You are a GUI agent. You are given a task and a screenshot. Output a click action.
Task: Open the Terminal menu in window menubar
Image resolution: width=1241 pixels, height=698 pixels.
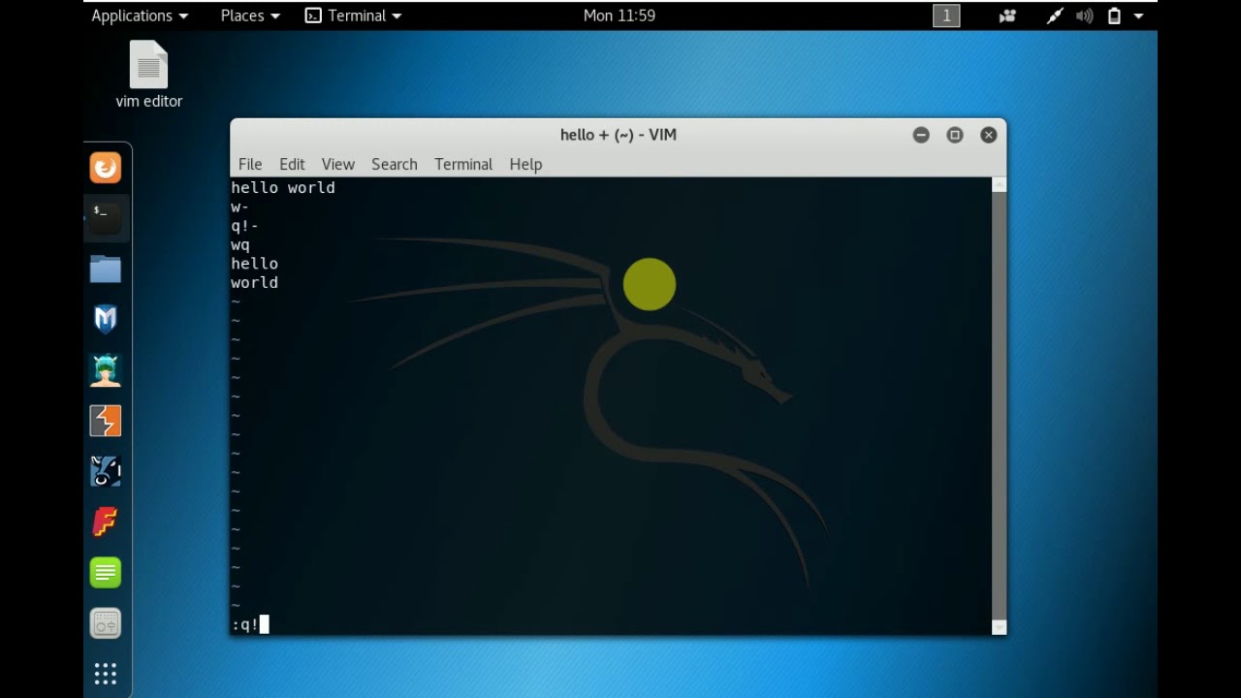(x=463, y=164)
